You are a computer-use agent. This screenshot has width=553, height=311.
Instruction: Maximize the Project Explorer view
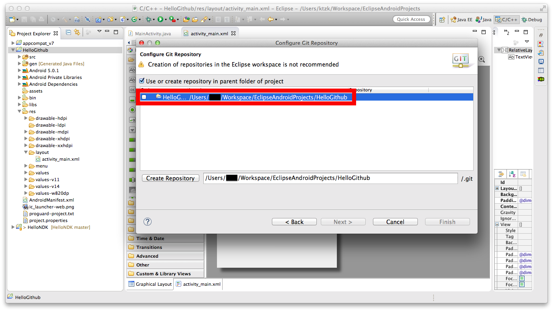point(116,32)
